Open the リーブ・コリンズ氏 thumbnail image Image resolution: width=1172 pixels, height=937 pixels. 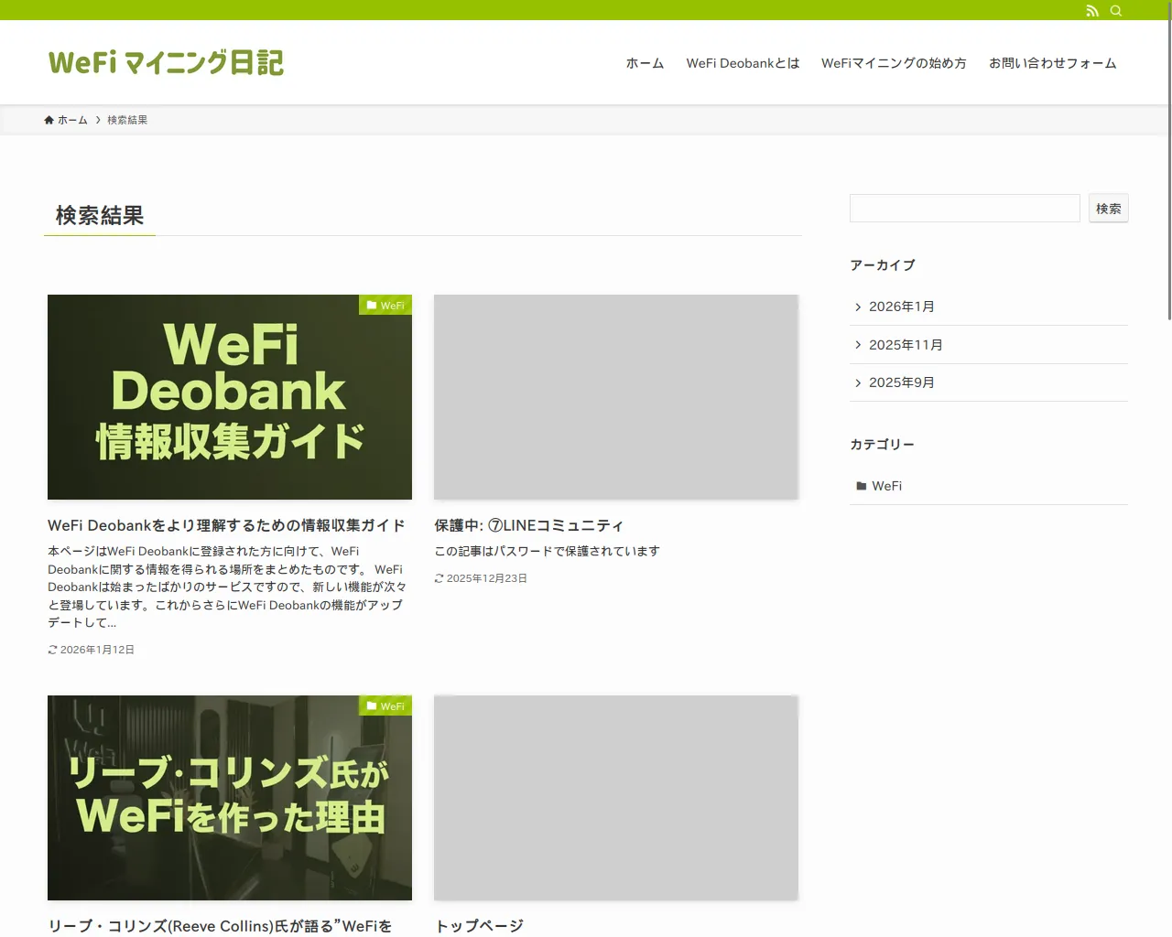tap(230, 798)
